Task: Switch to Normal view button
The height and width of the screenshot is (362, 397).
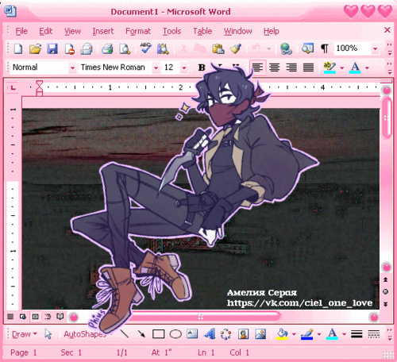Action: click(10, 317)
